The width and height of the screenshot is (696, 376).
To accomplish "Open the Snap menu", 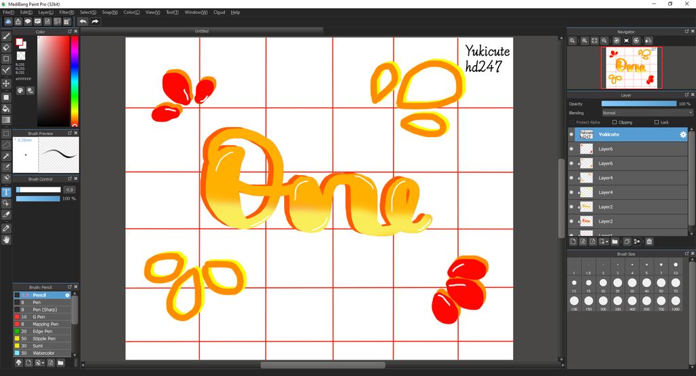I will (x=109, y=12).
